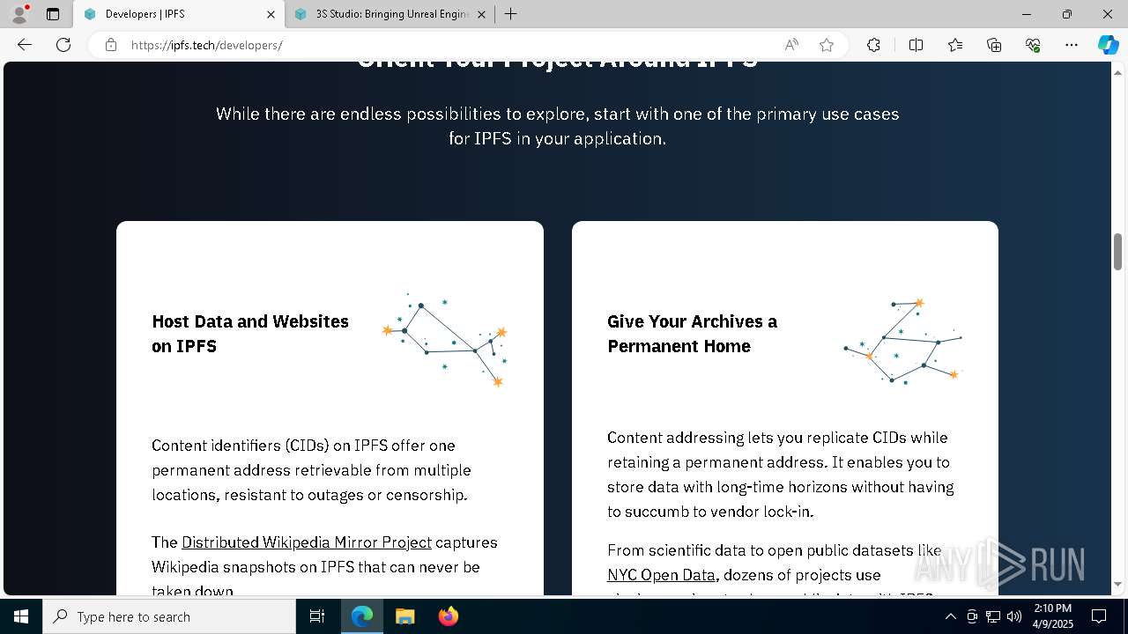Click paragraph about Content addressing replication
This screenshot has width=1128, height=634.
coord(781,475)
